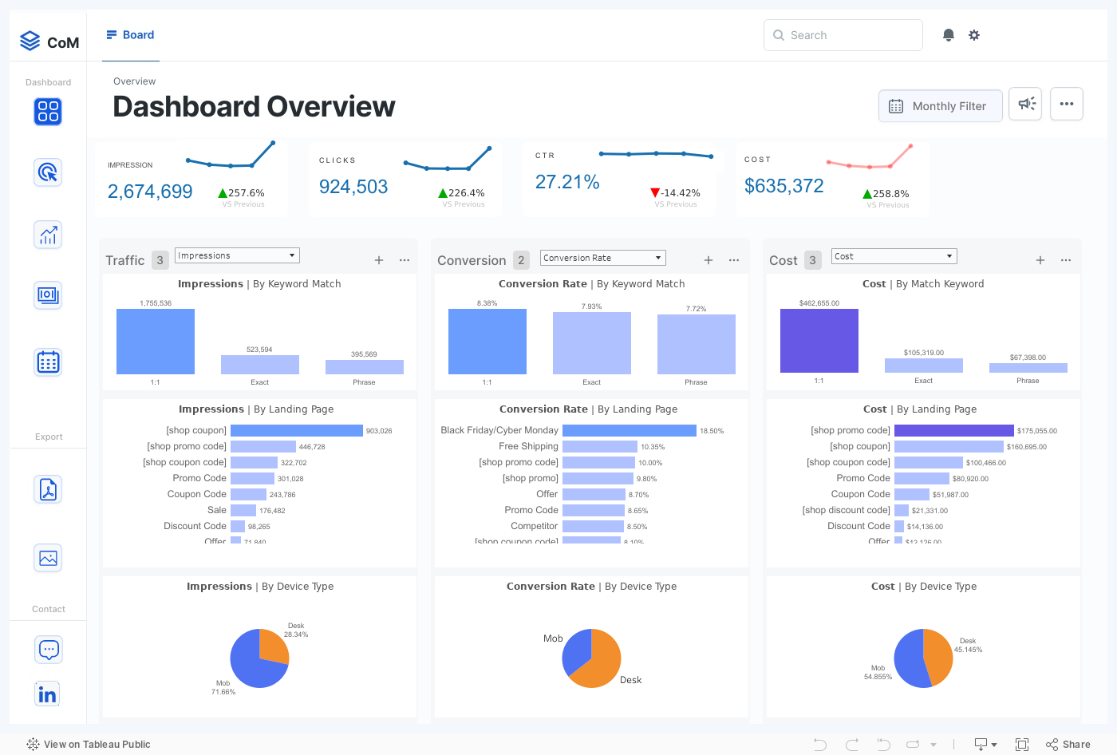1117x755 pixels.
Task: Click the Discount Code Impressions row label
Action: tap(195, 526)
